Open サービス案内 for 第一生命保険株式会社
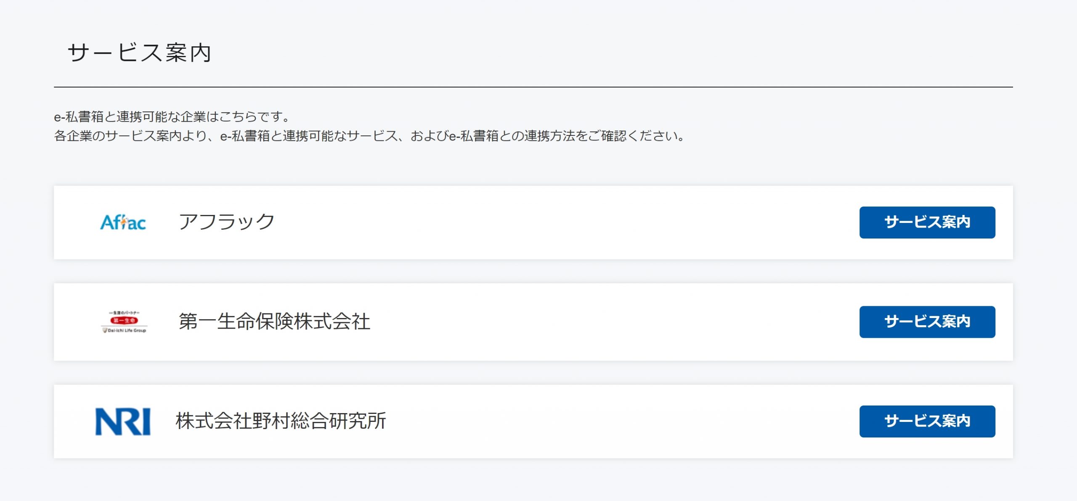This screenshot has height=501, width=1077. click(927, 322)
